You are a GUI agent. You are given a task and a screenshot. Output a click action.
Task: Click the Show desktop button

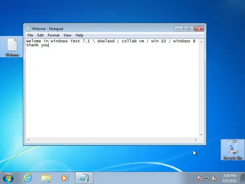pos(243,178)
